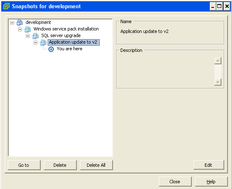Open Help for the snapshot manager
The width and height of the screenshot is (232, 189).
[x=211, y=182]
